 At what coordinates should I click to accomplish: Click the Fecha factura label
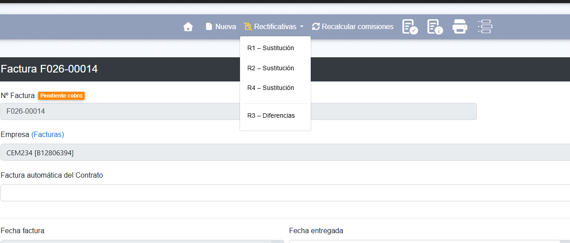pos(22,231)
